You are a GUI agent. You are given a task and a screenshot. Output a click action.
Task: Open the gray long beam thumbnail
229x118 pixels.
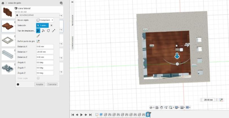coord(8,54)
